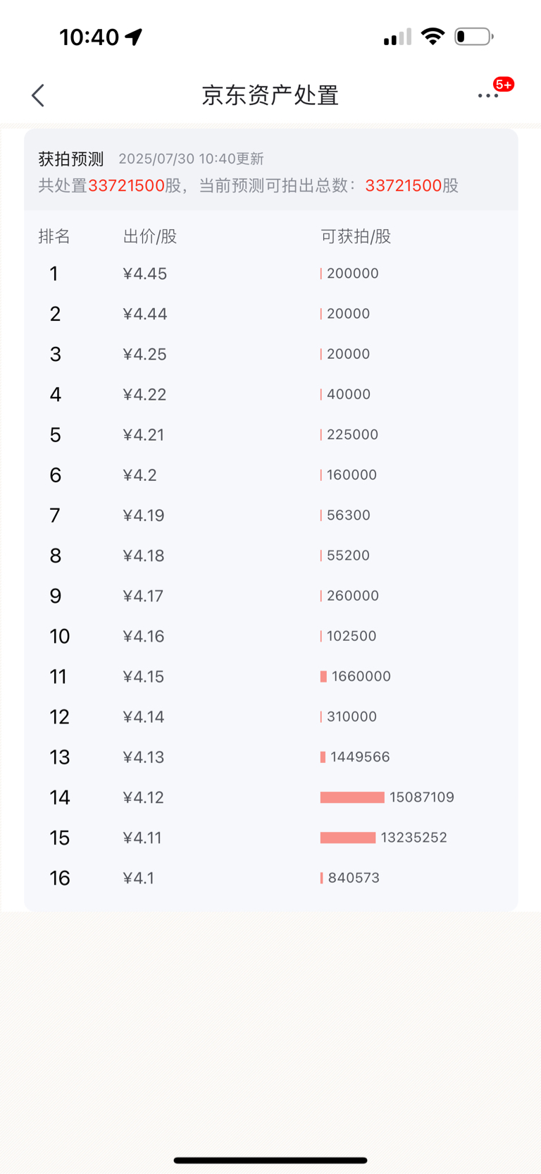Select rank 16 row at ¥4.1
The width and height of the screenshot is (541, 1174).
270,878
